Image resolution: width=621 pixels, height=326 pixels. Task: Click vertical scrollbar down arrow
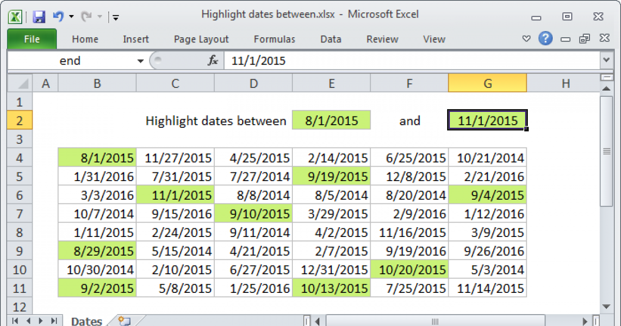606,306
